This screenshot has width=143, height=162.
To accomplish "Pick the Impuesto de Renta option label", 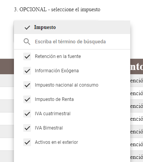I will pos(54,99).
